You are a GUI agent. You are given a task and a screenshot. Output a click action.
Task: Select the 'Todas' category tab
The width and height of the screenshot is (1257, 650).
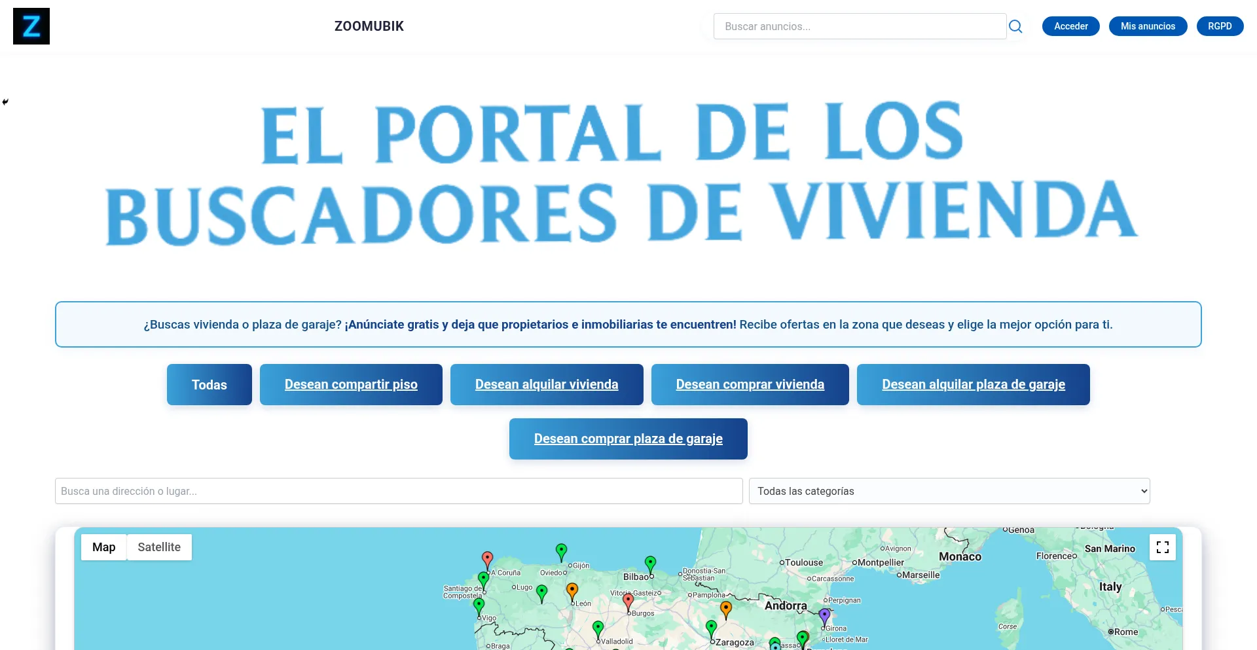[x=209, y=385]
